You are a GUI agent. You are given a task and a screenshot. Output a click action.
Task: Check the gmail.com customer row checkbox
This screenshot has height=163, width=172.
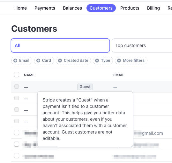click(17, 133)
